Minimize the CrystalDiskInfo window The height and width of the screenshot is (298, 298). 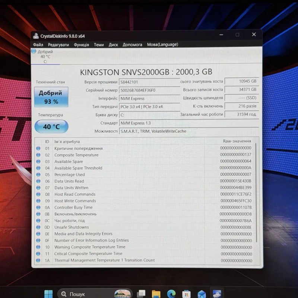click(x=221, y=35)
